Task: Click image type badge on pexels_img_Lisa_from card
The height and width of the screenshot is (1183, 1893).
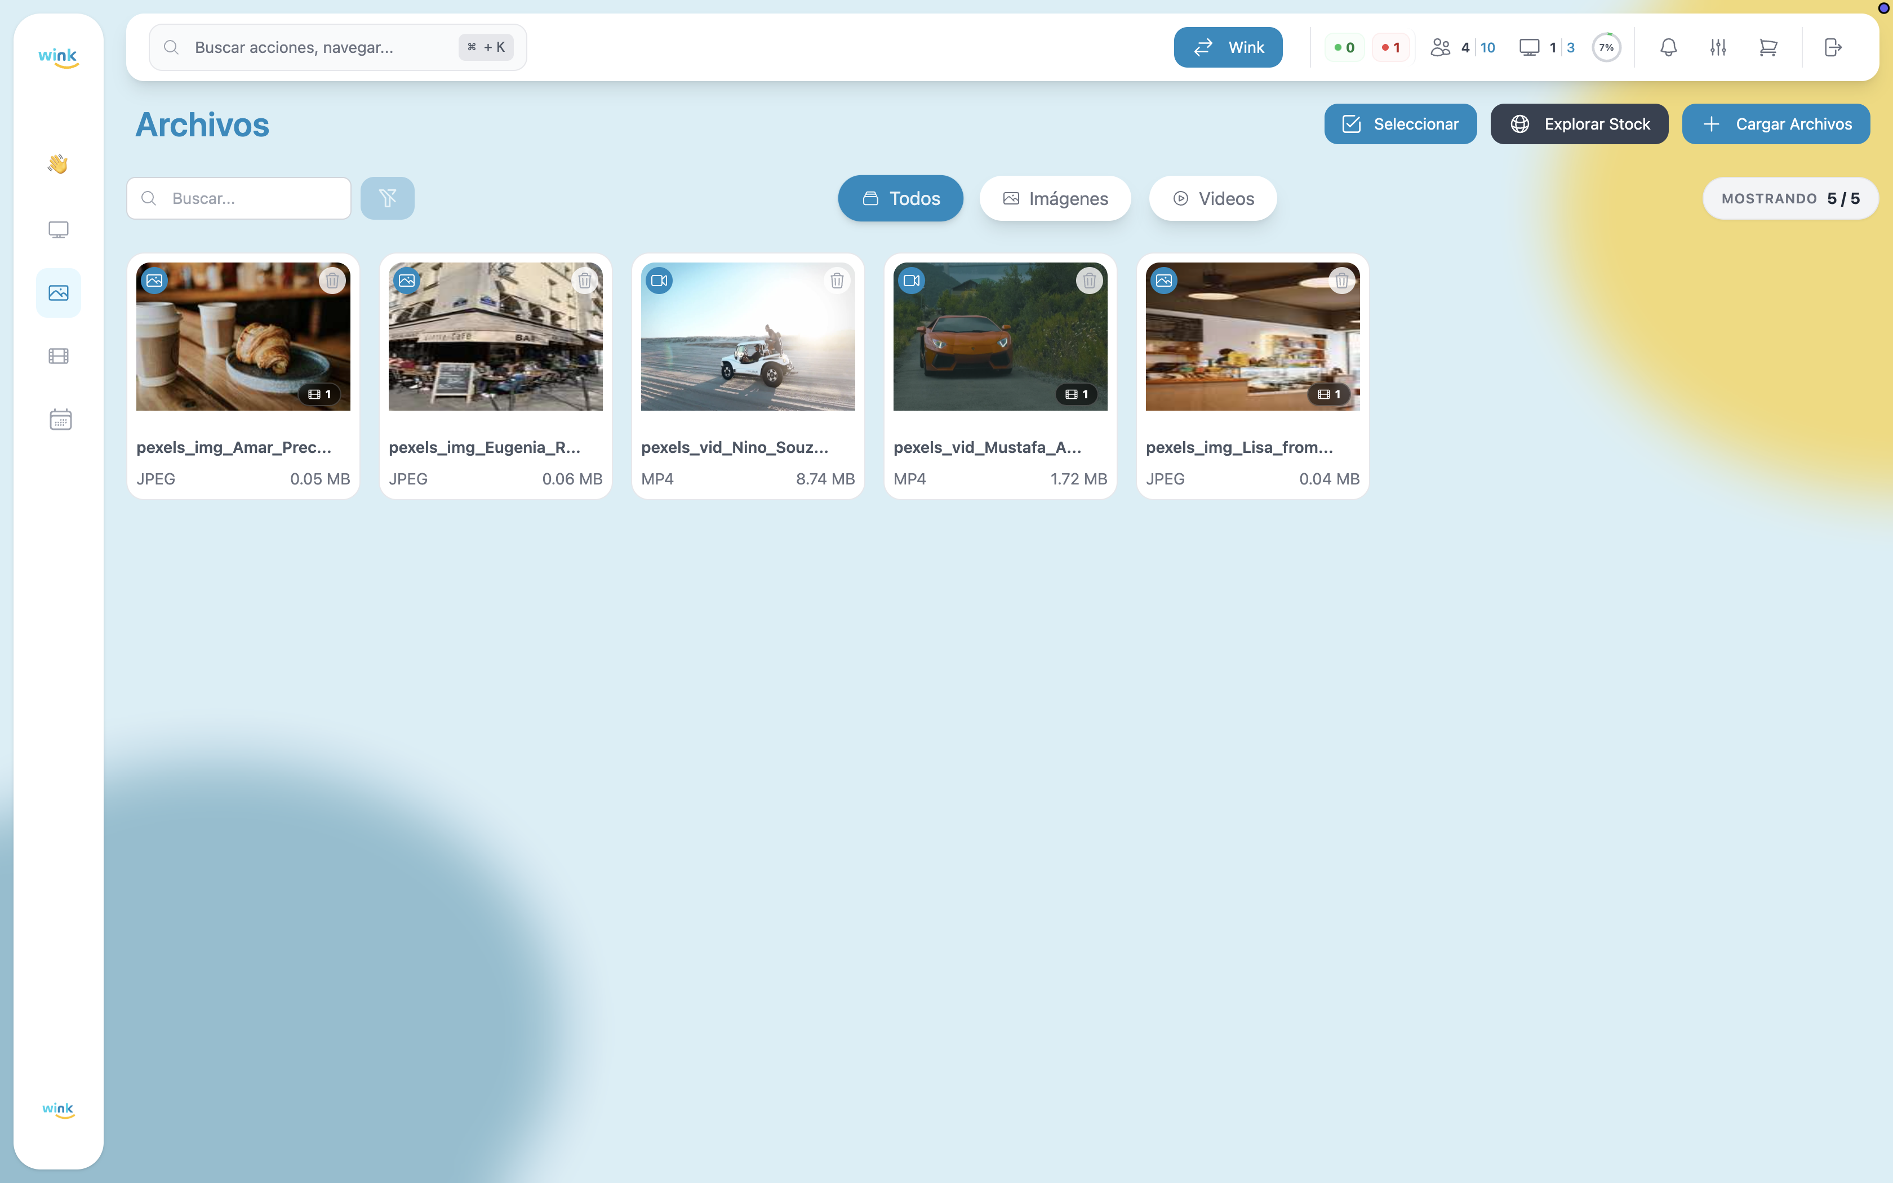Action: tap(1164, 280)
